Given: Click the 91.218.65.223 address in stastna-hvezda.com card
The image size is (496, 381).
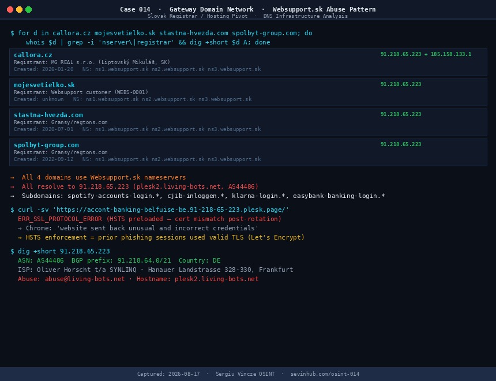Looking at the screenshot, I should pyautogui.click(x=401, y=114).
